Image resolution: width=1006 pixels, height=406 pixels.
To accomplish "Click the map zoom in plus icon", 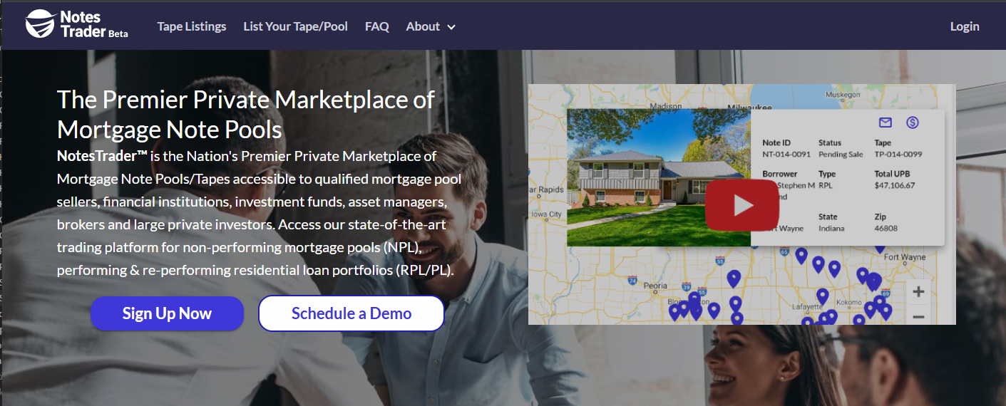I will (918, 291).
